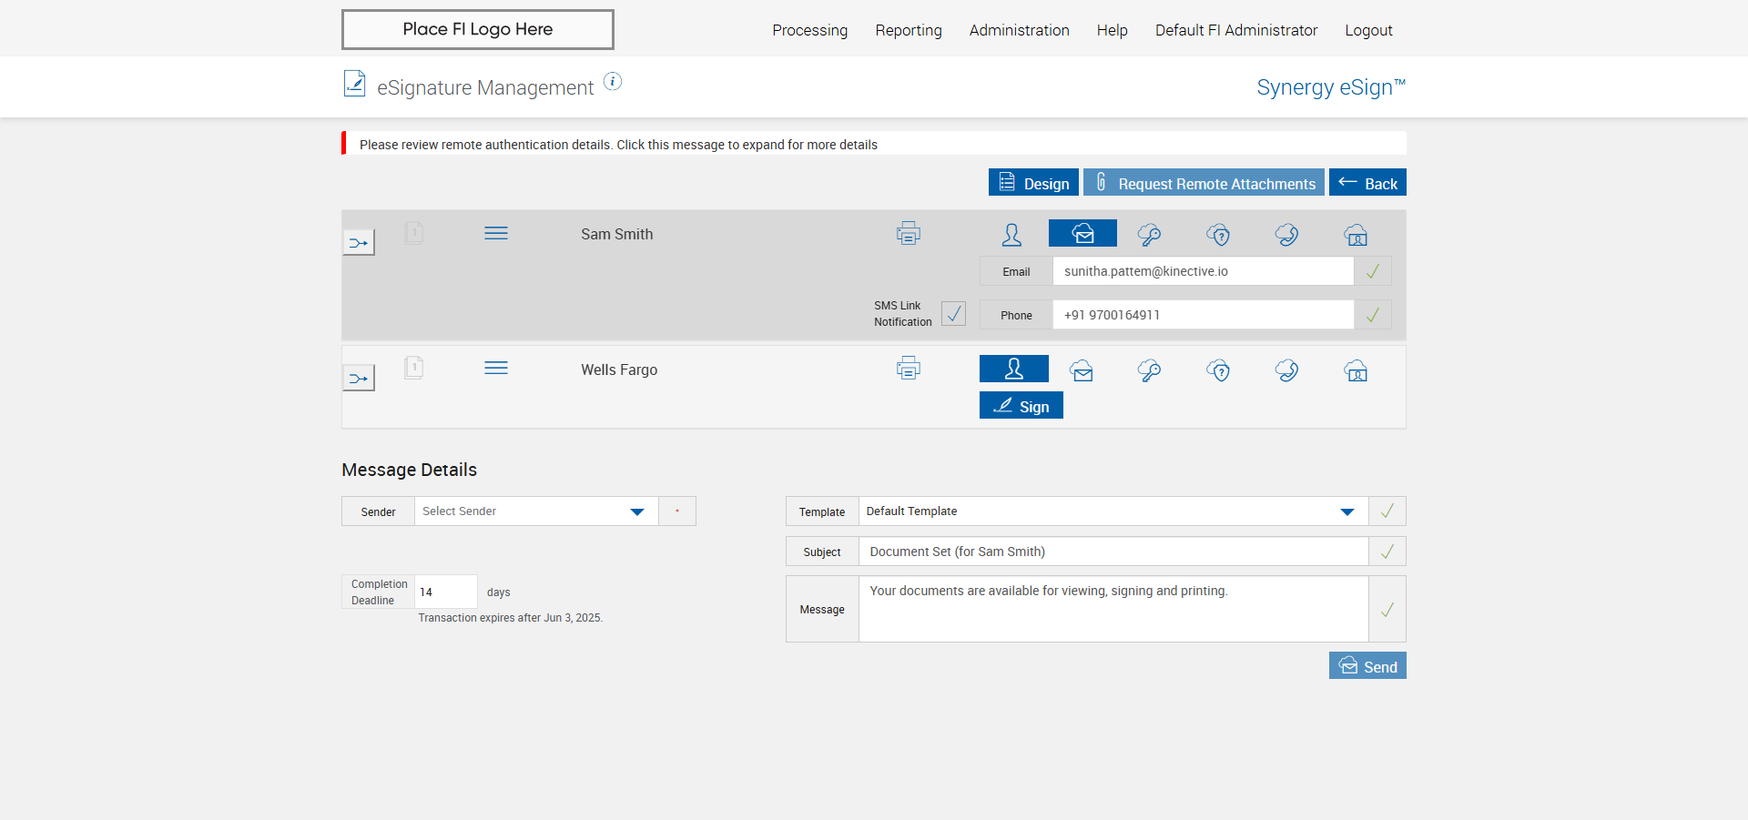Screen dimensions: 1748x820
Task: Open the info icon beside eSignature Management
Action: (x=613, y=82)
